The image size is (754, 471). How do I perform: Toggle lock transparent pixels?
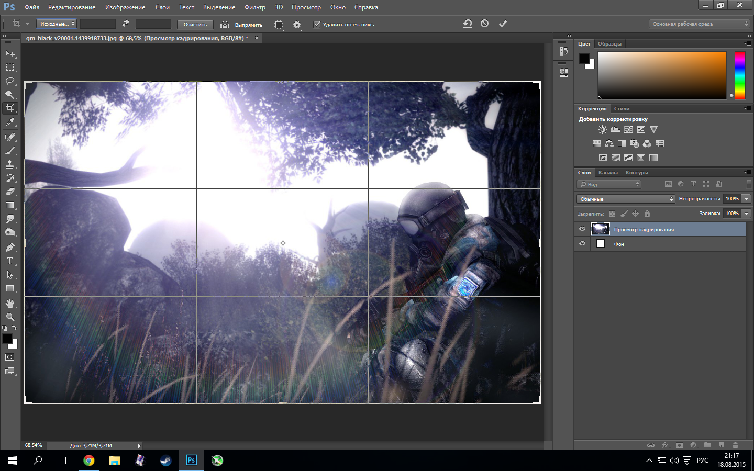[612, 214]
